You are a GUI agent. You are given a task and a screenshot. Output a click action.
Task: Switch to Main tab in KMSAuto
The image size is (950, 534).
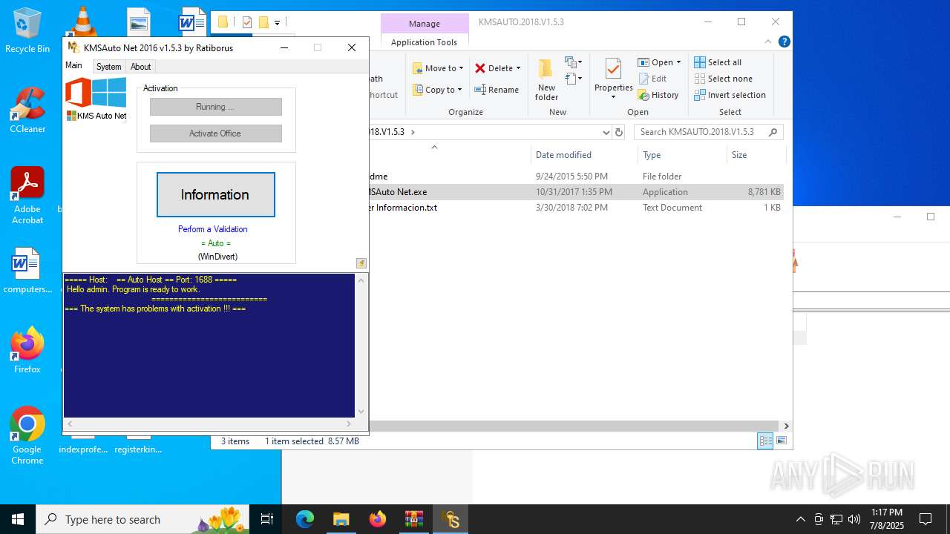[x=74, y=65]
